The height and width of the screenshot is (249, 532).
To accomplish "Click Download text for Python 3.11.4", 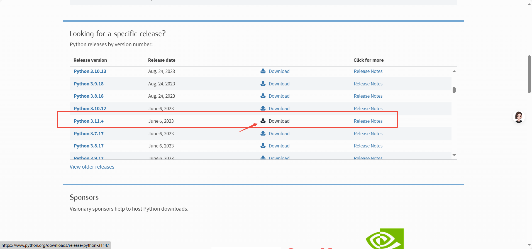I will (279, 121).
